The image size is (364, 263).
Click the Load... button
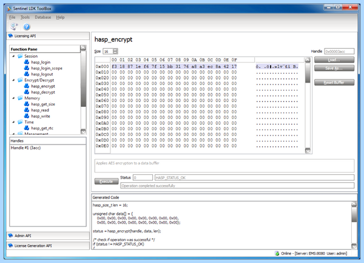pyautogui.click(x=334, y=60)
